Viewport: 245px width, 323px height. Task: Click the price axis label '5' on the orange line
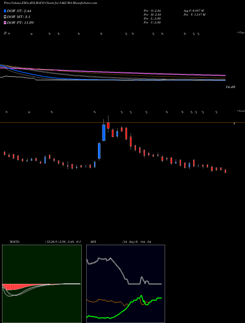click(x=234, y=124)
